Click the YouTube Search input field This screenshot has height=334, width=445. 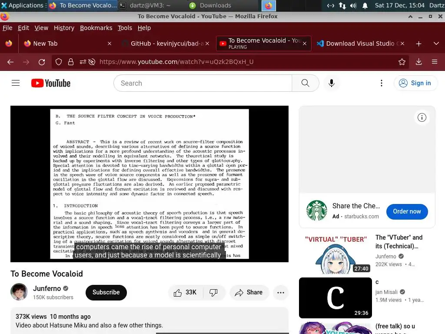pos(203,83)
